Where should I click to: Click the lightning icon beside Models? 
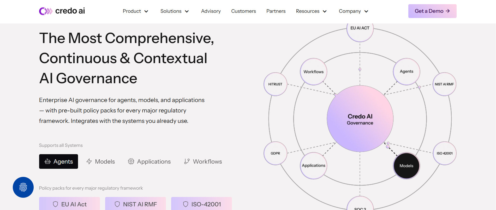(x=89, y=161)
